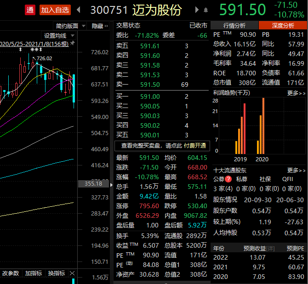Select the 卖一 591.50 ask row
This screenshot has height=284, width=308.
pos(162,85)
